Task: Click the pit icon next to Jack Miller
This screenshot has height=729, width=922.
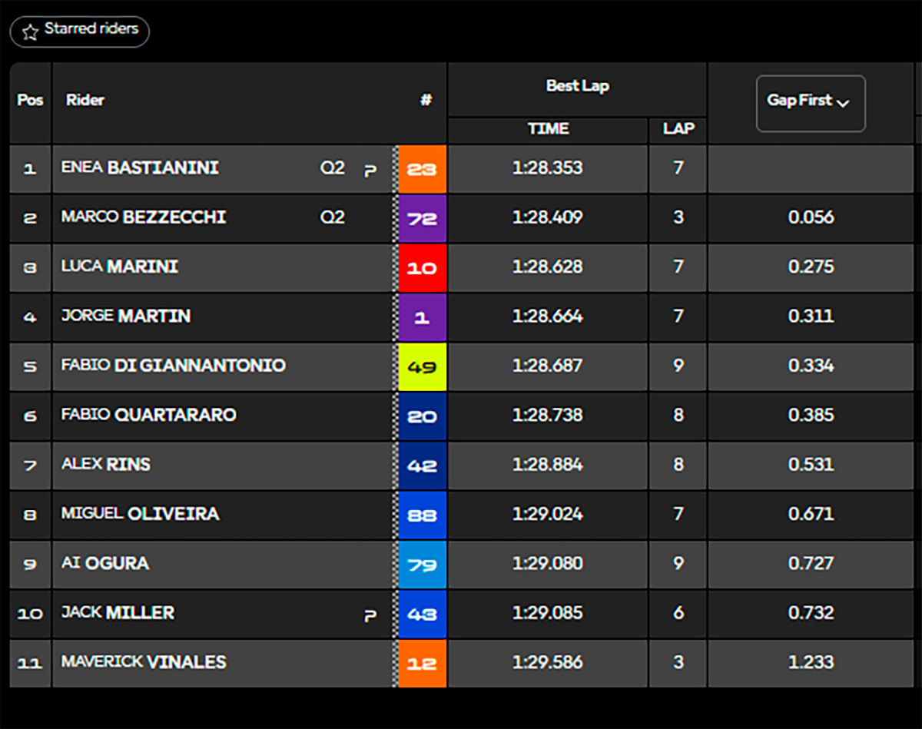Action: 370,615
